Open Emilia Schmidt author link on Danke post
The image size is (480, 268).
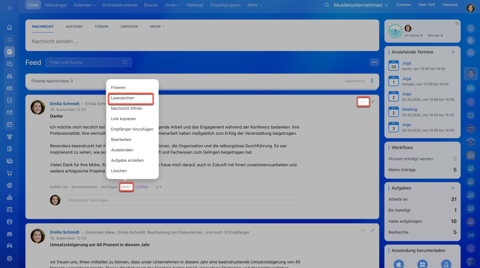(x=64, y=104)
